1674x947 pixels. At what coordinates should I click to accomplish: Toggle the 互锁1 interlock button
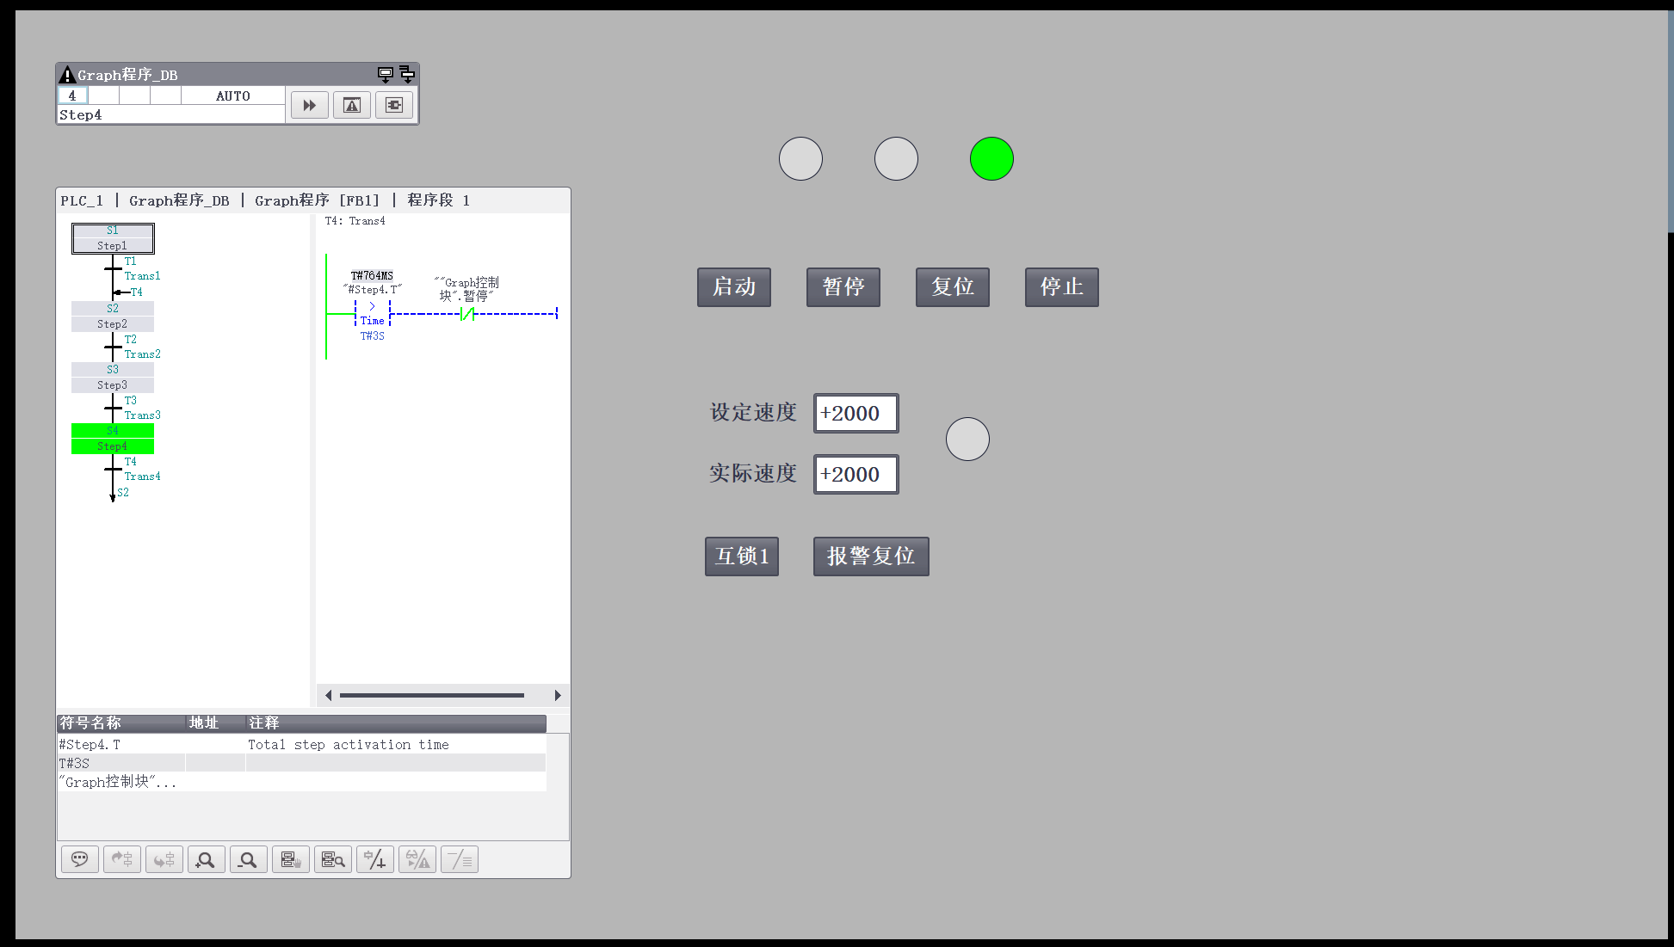[741, 557]
